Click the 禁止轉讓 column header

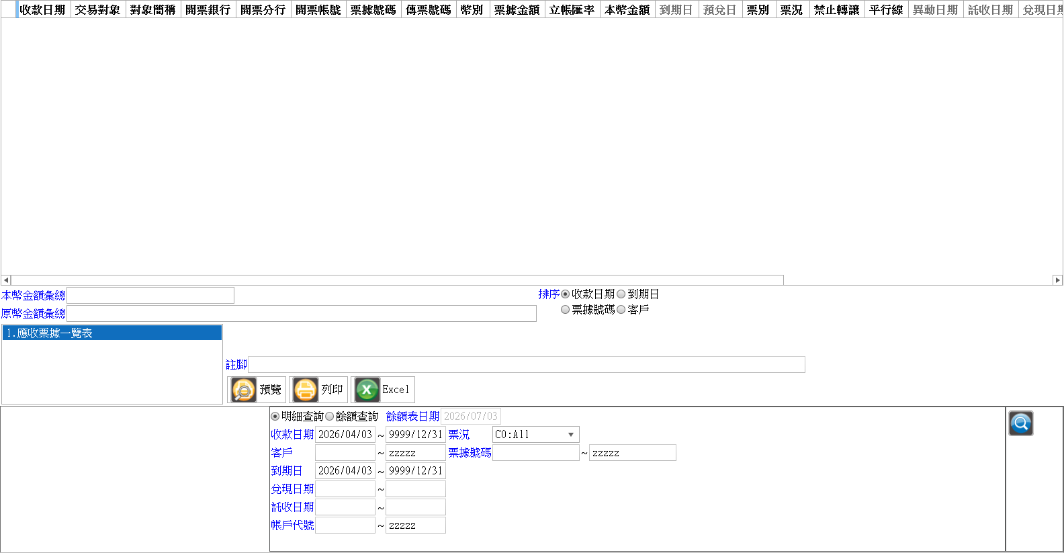click(x=837, y=9)
